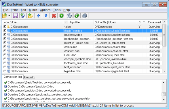
Task: Click the file list vertical scrollbar thumb
Action: tap(164, 35)
